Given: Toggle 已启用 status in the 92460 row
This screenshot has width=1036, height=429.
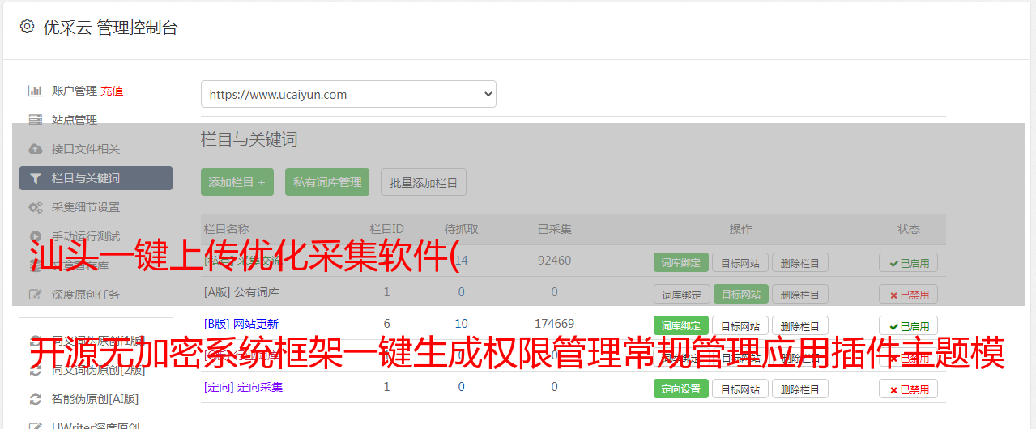Looking at the screenshot, I should tap(909, 262).
